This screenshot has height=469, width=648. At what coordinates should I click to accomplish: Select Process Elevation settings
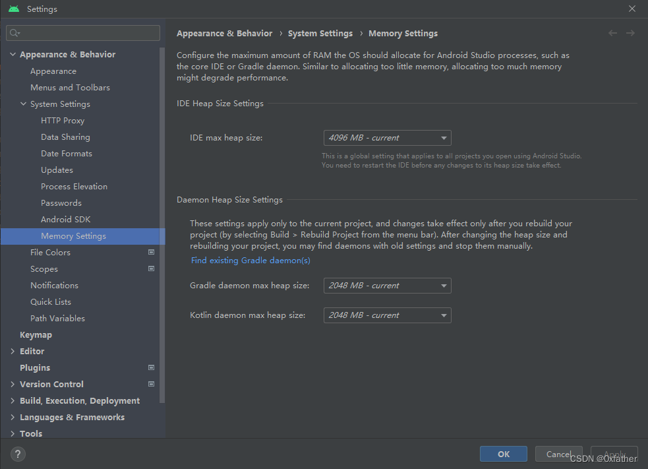(74, 187)
